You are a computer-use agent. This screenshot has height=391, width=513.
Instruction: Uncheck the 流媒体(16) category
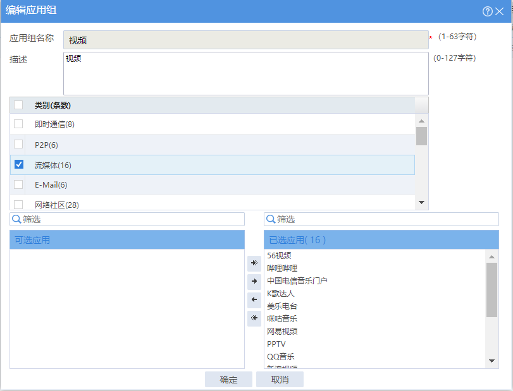pyautogui.click(x=19, y=164)
